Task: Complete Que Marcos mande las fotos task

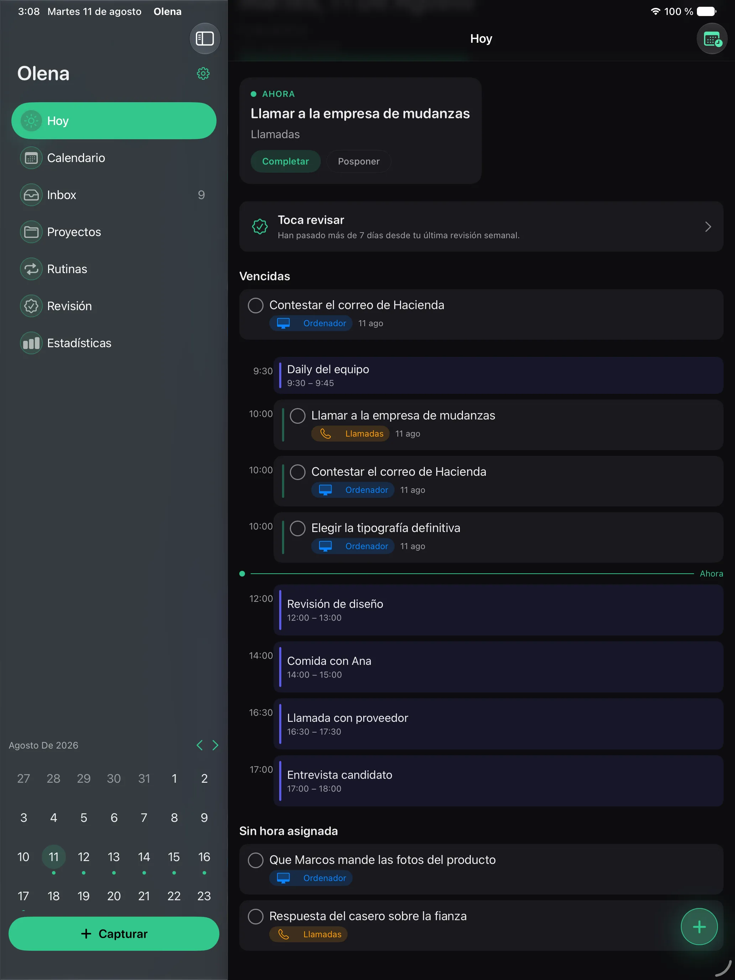Action: click(x=256, y=860)
